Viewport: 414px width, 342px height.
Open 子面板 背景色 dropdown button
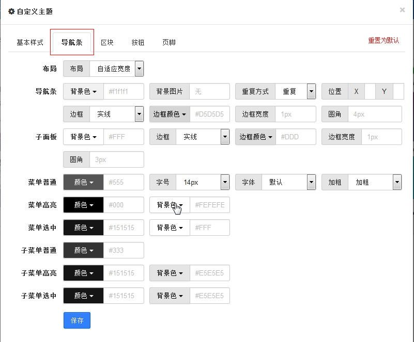[83, 137]
